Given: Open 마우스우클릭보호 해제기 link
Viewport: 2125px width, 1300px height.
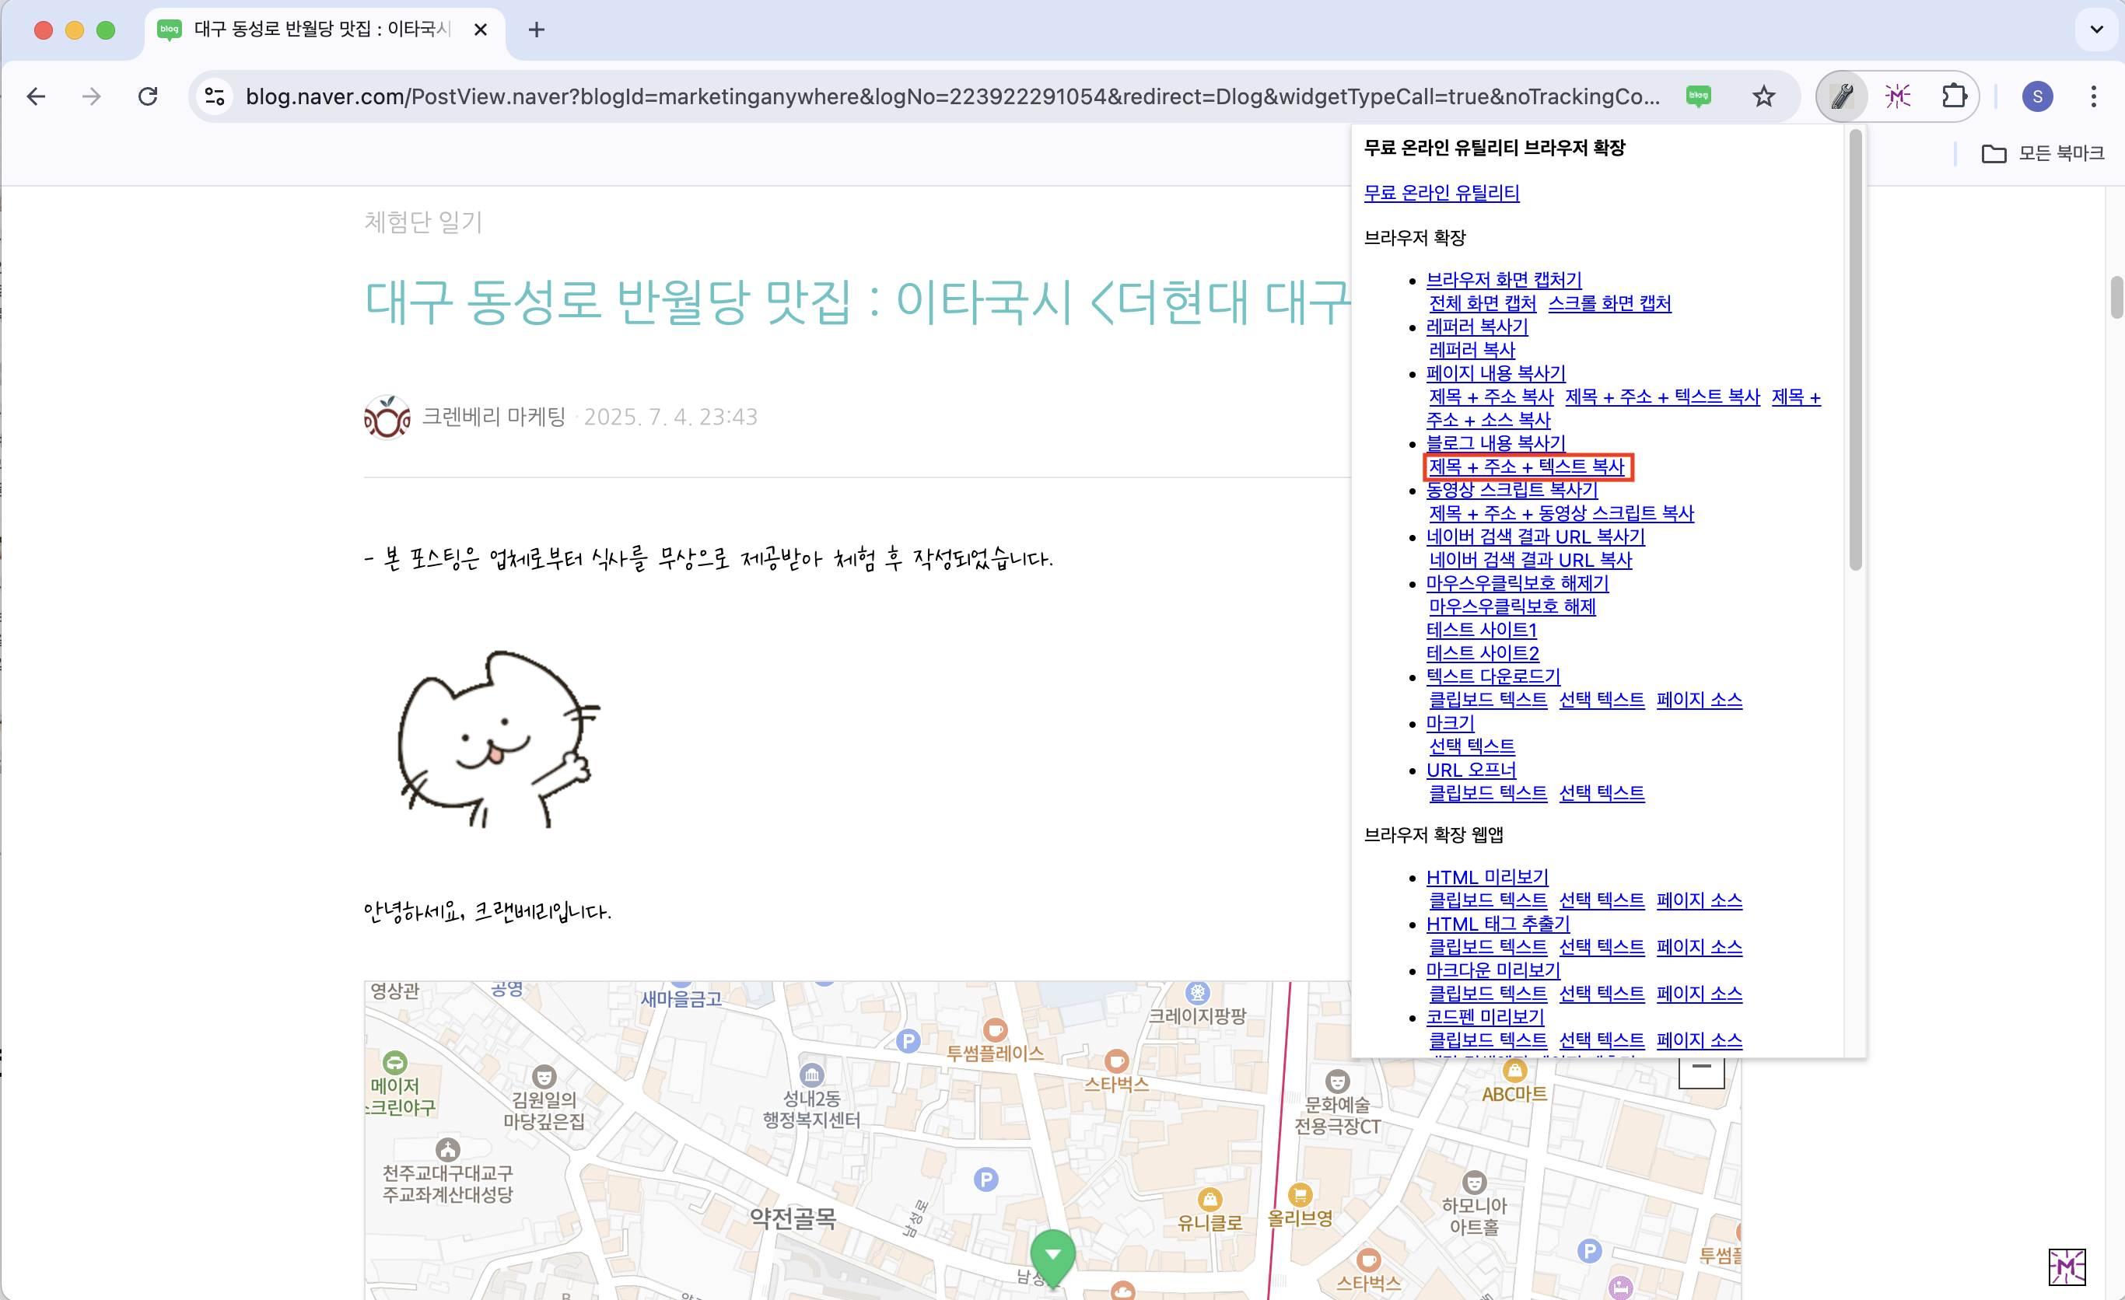Looking at the screenshot, I should pyautogui.click(x=1517, y=583).
